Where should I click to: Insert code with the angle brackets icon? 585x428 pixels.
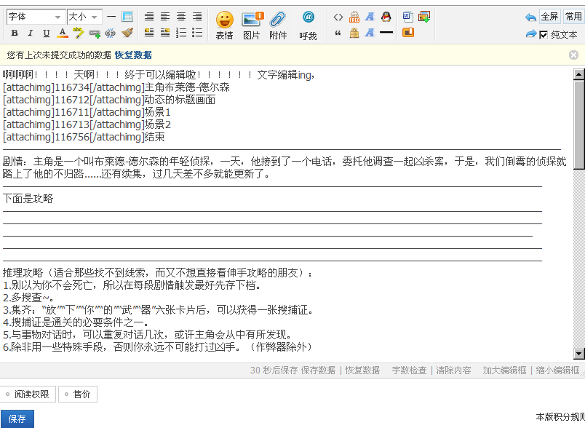click(x=338, y=17)
